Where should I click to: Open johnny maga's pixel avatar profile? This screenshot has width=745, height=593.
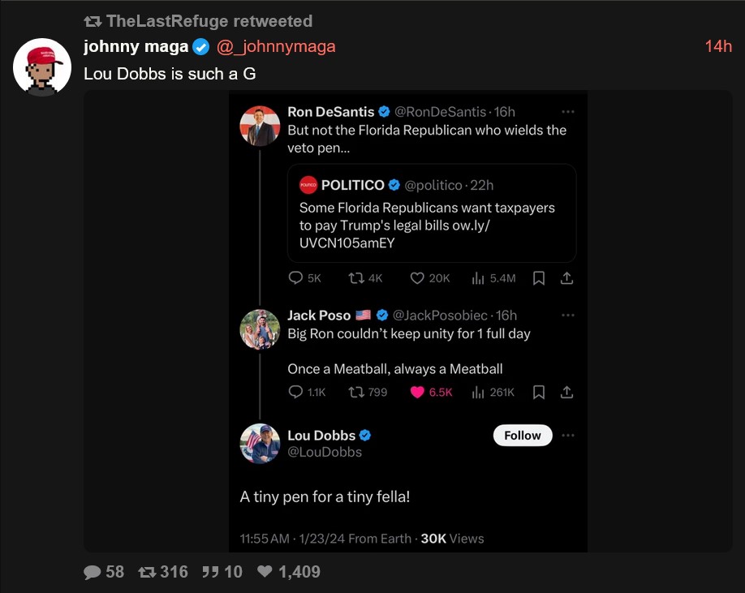pos(42,67)
